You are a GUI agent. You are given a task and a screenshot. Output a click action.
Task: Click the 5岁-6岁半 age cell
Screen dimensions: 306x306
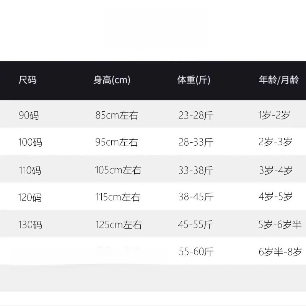coord(280,225)
